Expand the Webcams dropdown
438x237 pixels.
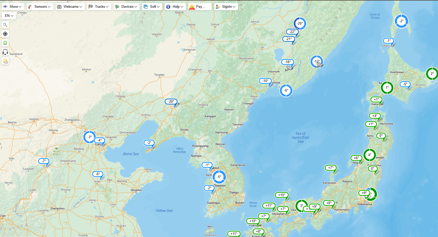(x=70, y=7)
